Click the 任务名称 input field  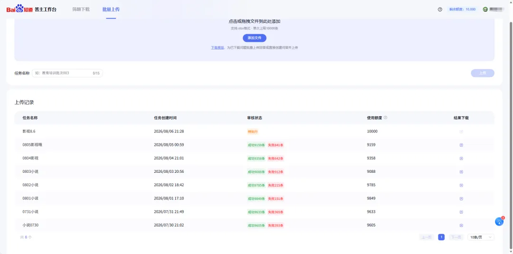[x=67, y=73]
